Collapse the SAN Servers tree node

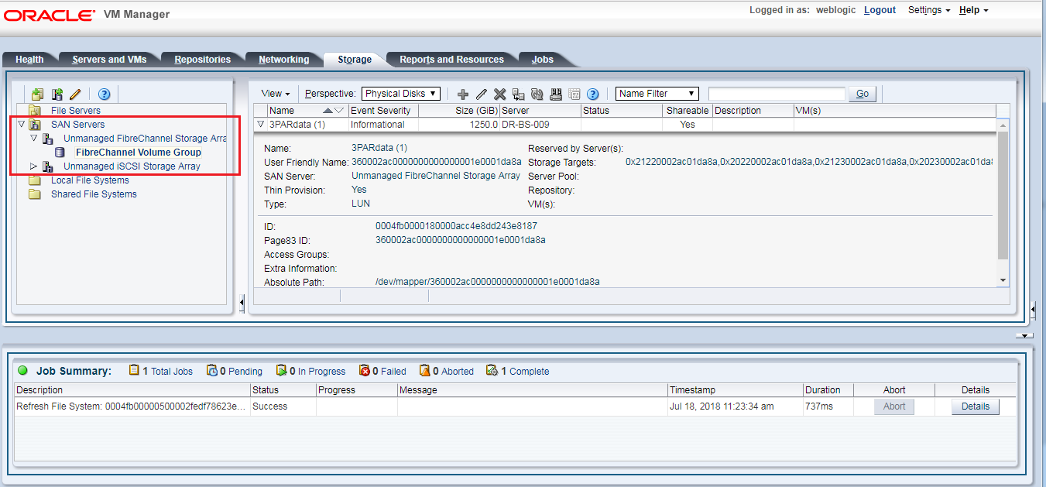21,125
